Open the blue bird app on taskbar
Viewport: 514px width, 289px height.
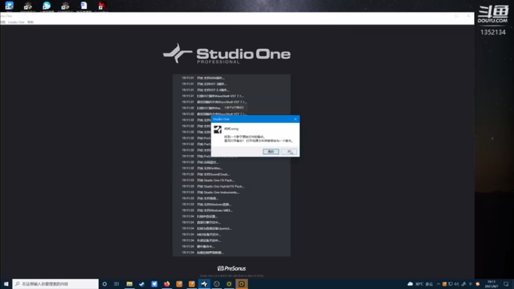[154, 284]
